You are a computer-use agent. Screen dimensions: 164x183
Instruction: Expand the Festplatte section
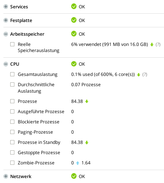(x=6, y=20)
